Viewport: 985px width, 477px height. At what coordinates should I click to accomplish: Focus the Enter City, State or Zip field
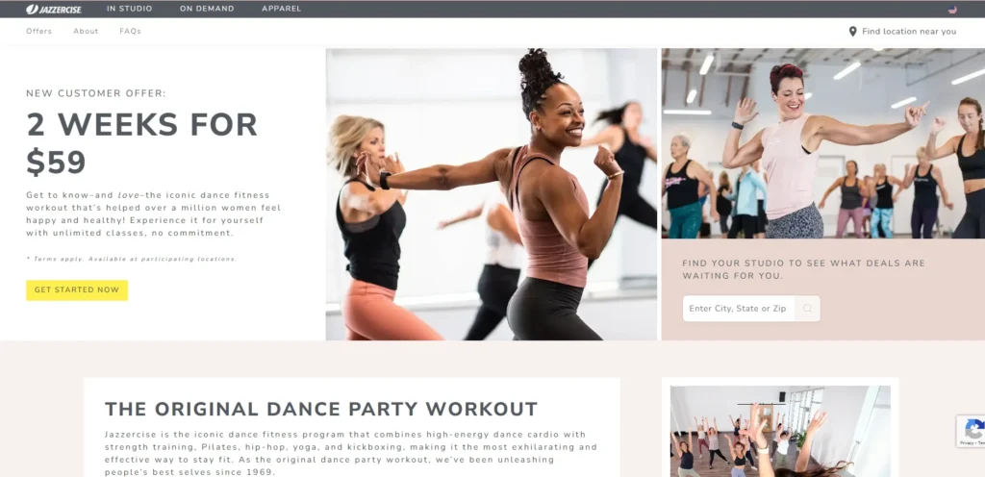click(739, 308)
